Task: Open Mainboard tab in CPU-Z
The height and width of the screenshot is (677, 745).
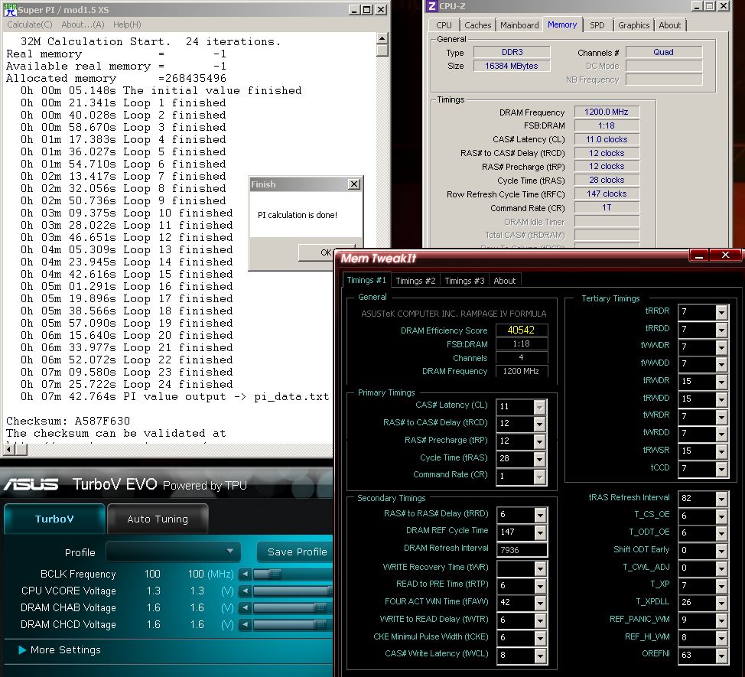Action: pos(519,25)
